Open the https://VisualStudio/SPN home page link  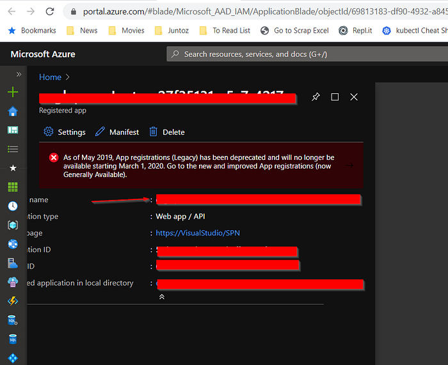[x=198, y=233]
